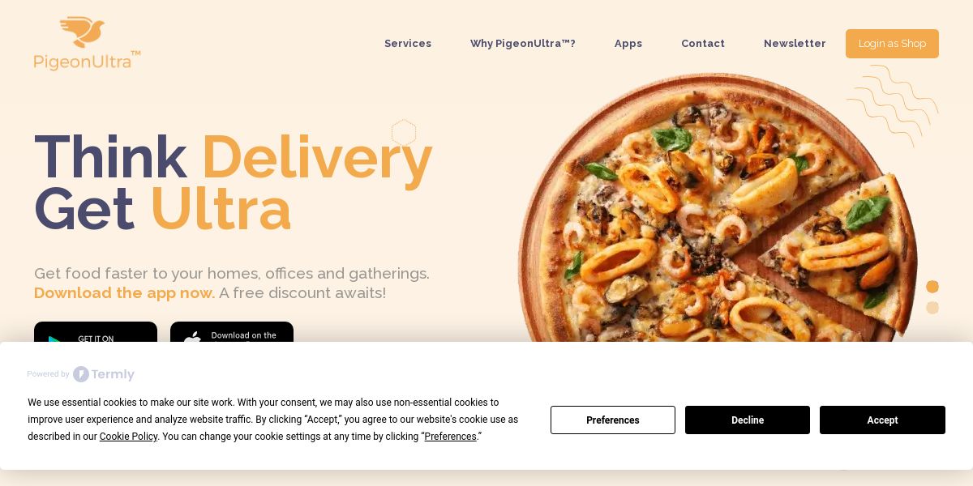Follow the underlined Cookie Policy link
The height and width of the screenshot is (486, 973).
128,437
